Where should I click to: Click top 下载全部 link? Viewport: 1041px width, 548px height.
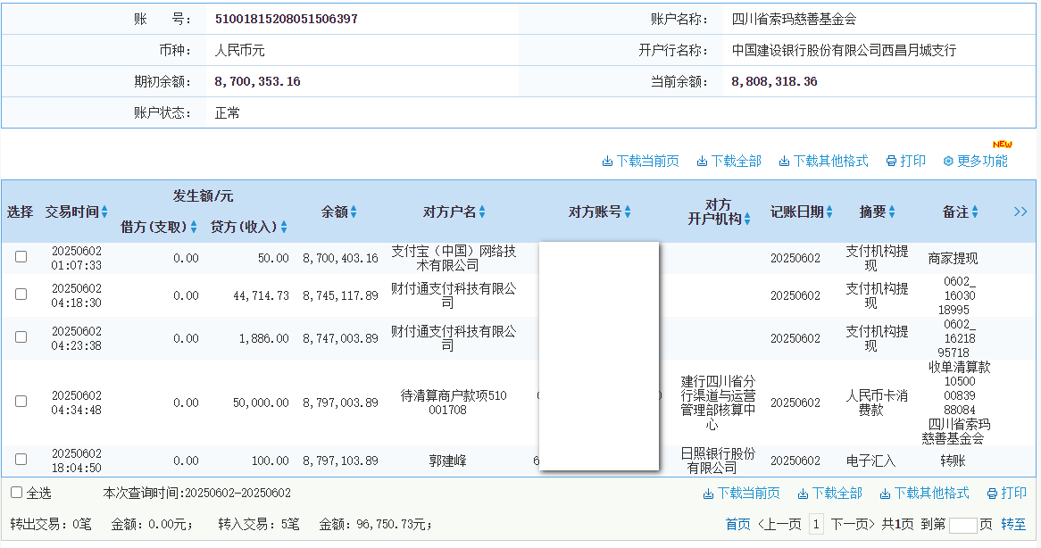coord(736,162)
